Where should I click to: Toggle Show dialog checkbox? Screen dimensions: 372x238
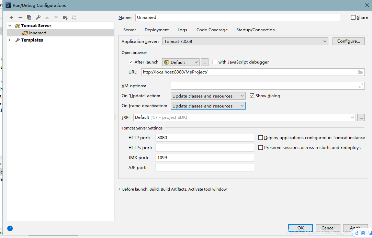tap(252, 95)
